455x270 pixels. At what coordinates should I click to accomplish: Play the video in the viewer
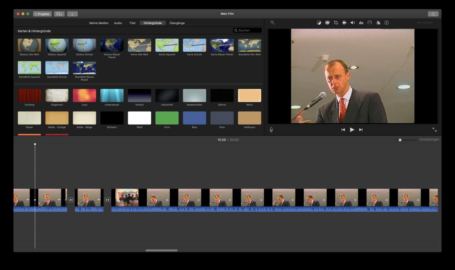click(352, 129)
